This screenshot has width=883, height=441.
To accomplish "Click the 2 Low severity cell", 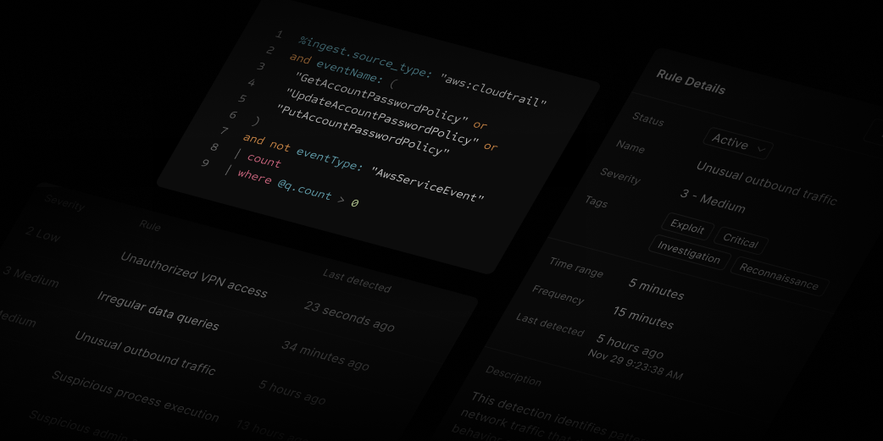I will pyautogui.click(x=42, y=234).
